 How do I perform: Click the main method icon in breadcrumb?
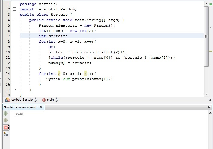(x=44, y=100)
